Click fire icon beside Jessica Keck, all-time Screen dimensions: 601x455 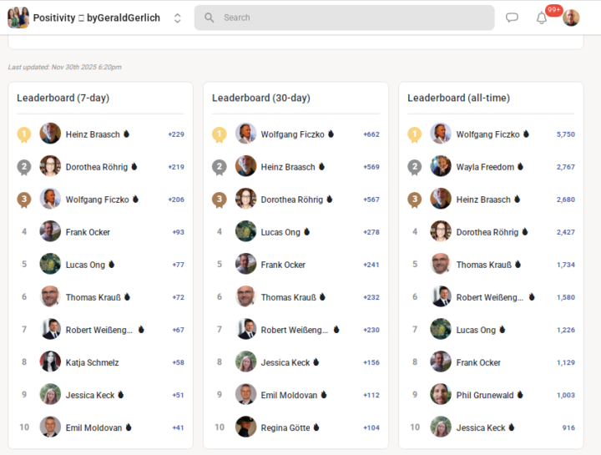click(512, 427)
